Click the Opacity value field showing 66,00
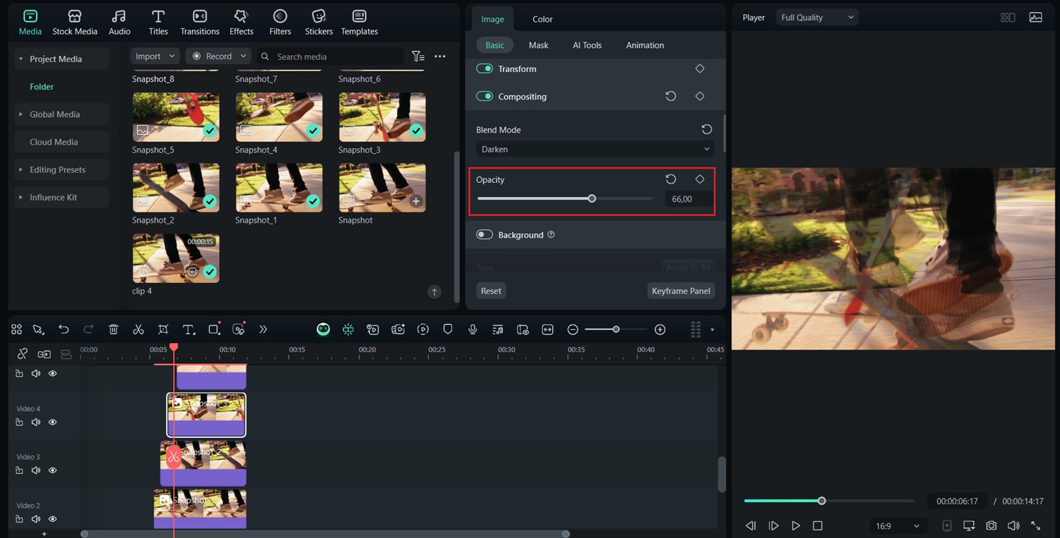The width and height of the screenshot is (1060, 538). (689, 199)
